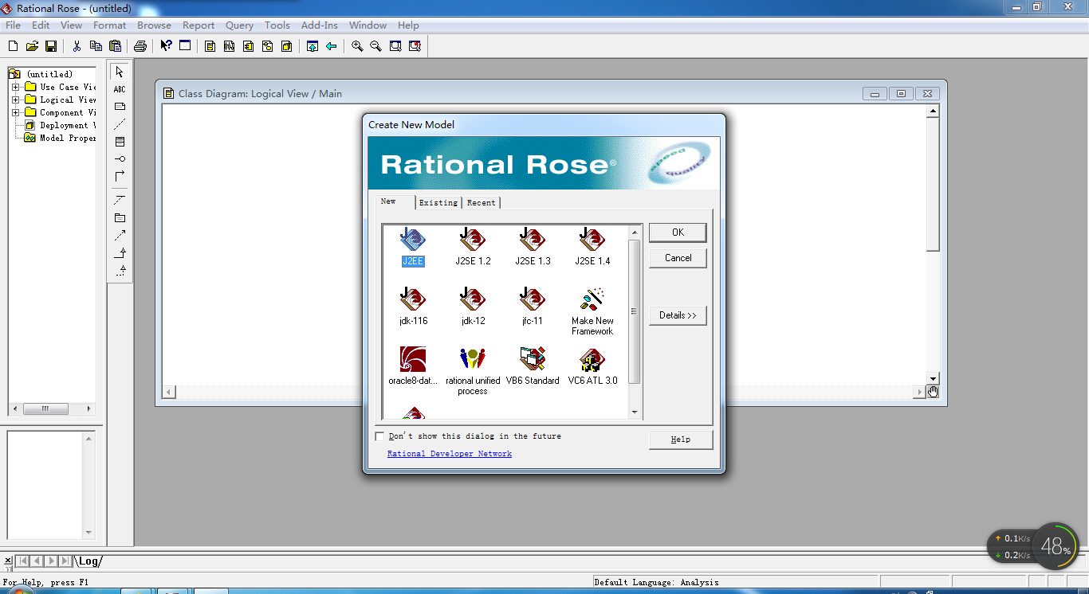Select the Package tool in toolbox

tap(120, 217)
